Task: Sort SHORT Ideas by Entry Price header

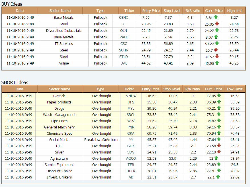Action: coord(151,89)
